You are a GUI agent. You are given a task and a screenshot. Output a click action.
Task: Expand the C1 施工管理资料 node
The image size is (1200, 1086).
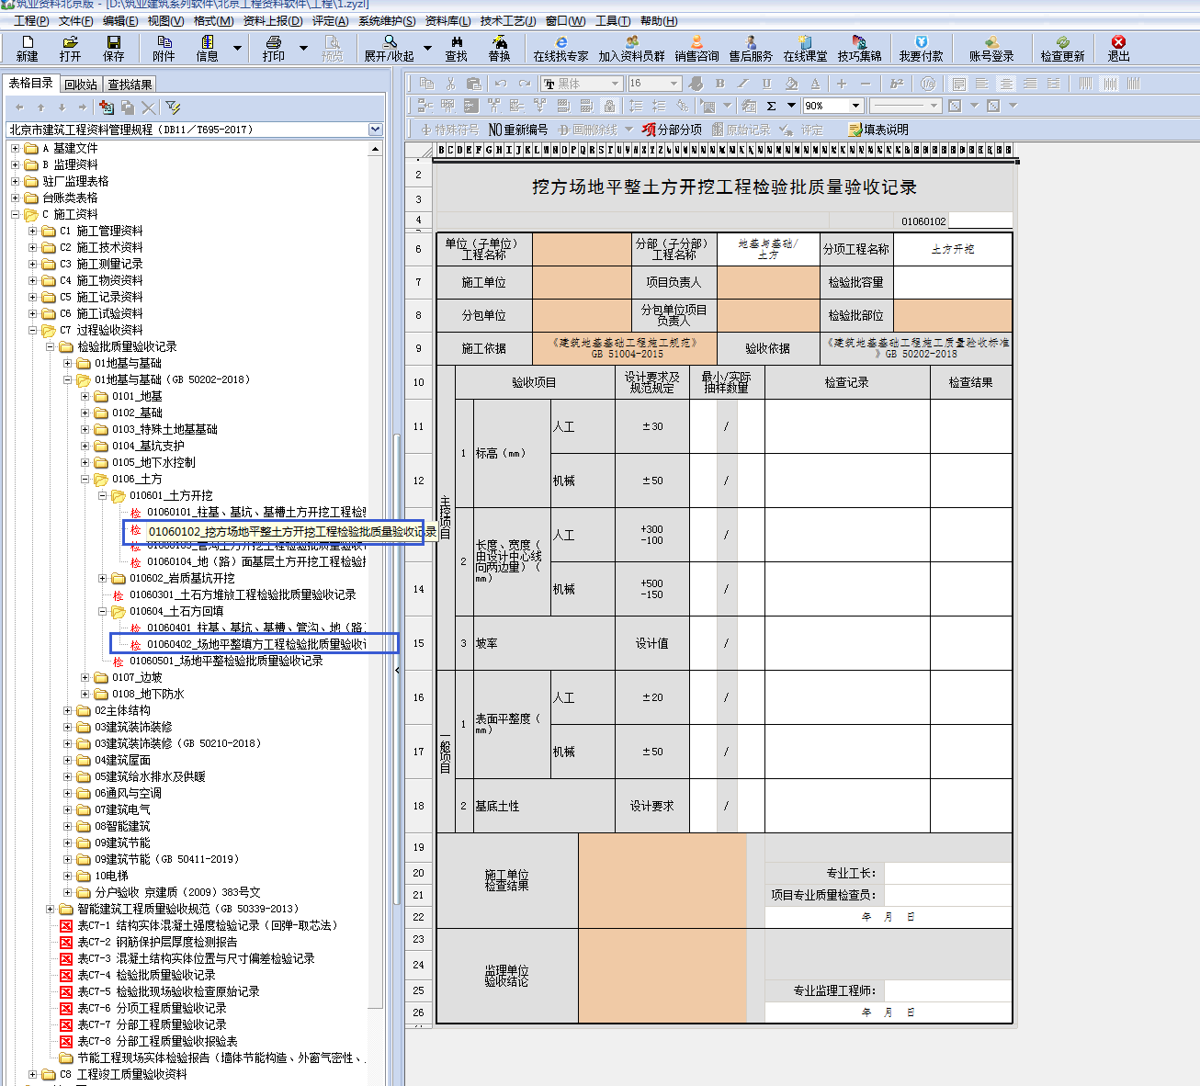pyautogui.click(x=32, y=231)
